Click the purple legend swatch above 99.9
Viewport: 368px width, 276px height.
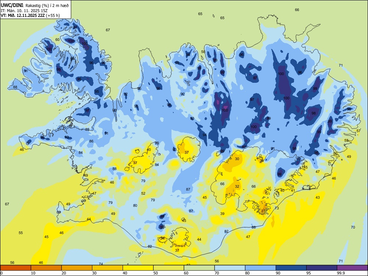pyautogui.click(x=352, y=268)
